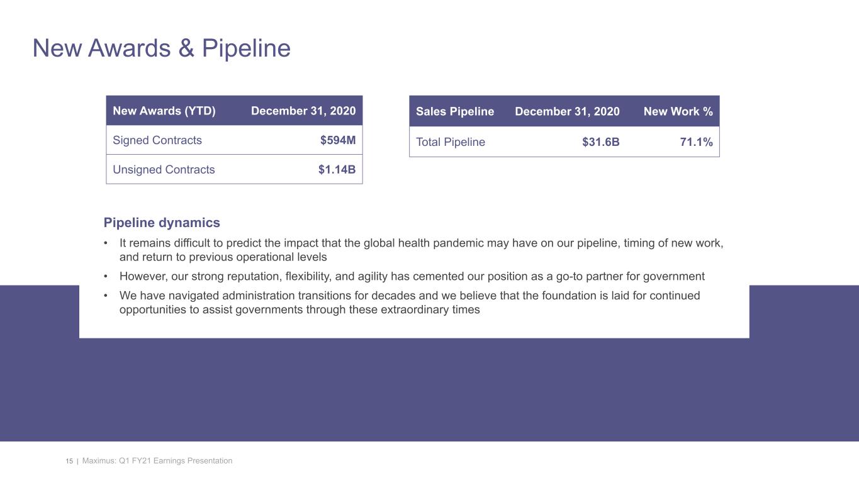Click the bullet about the global health pandemic

point(420,250)
